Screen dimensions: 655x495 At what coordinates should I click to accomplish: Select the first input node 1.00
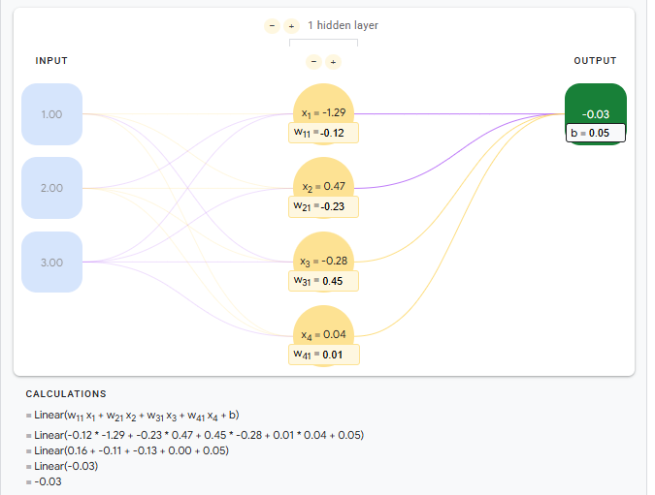[x=51, y=114]
